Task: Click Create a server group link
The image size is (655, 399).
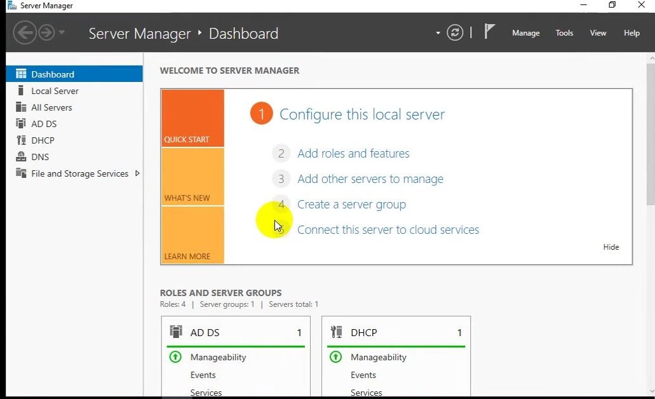Action: pyautogui.click(x=351, y=205)
